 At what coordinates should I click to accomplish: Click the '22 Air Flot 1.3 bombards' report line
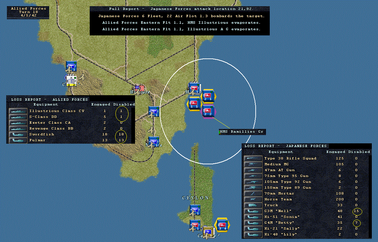[181, 16]
